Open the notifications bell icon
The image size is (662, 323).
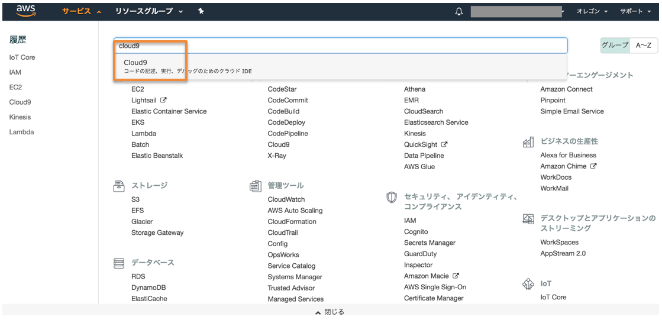[459, 12]
